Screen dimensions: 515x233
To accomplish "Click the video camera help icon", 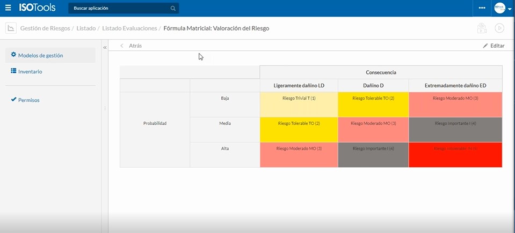I will [x=482, y=28].
